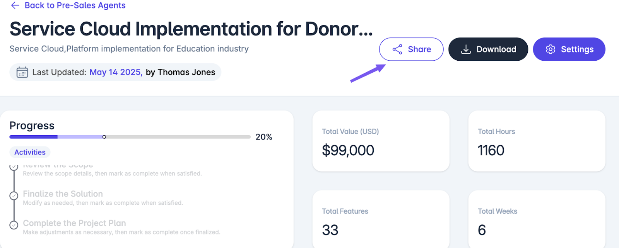Click the download arrow icon

[x=466, y=49]
